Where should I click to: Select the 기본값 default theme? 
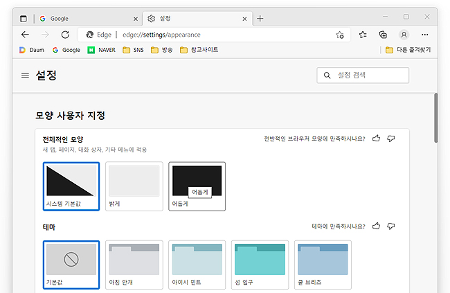pos(71,265)
